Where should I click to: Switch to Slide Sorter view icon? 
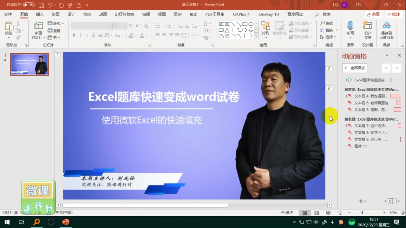pos(317,213)
